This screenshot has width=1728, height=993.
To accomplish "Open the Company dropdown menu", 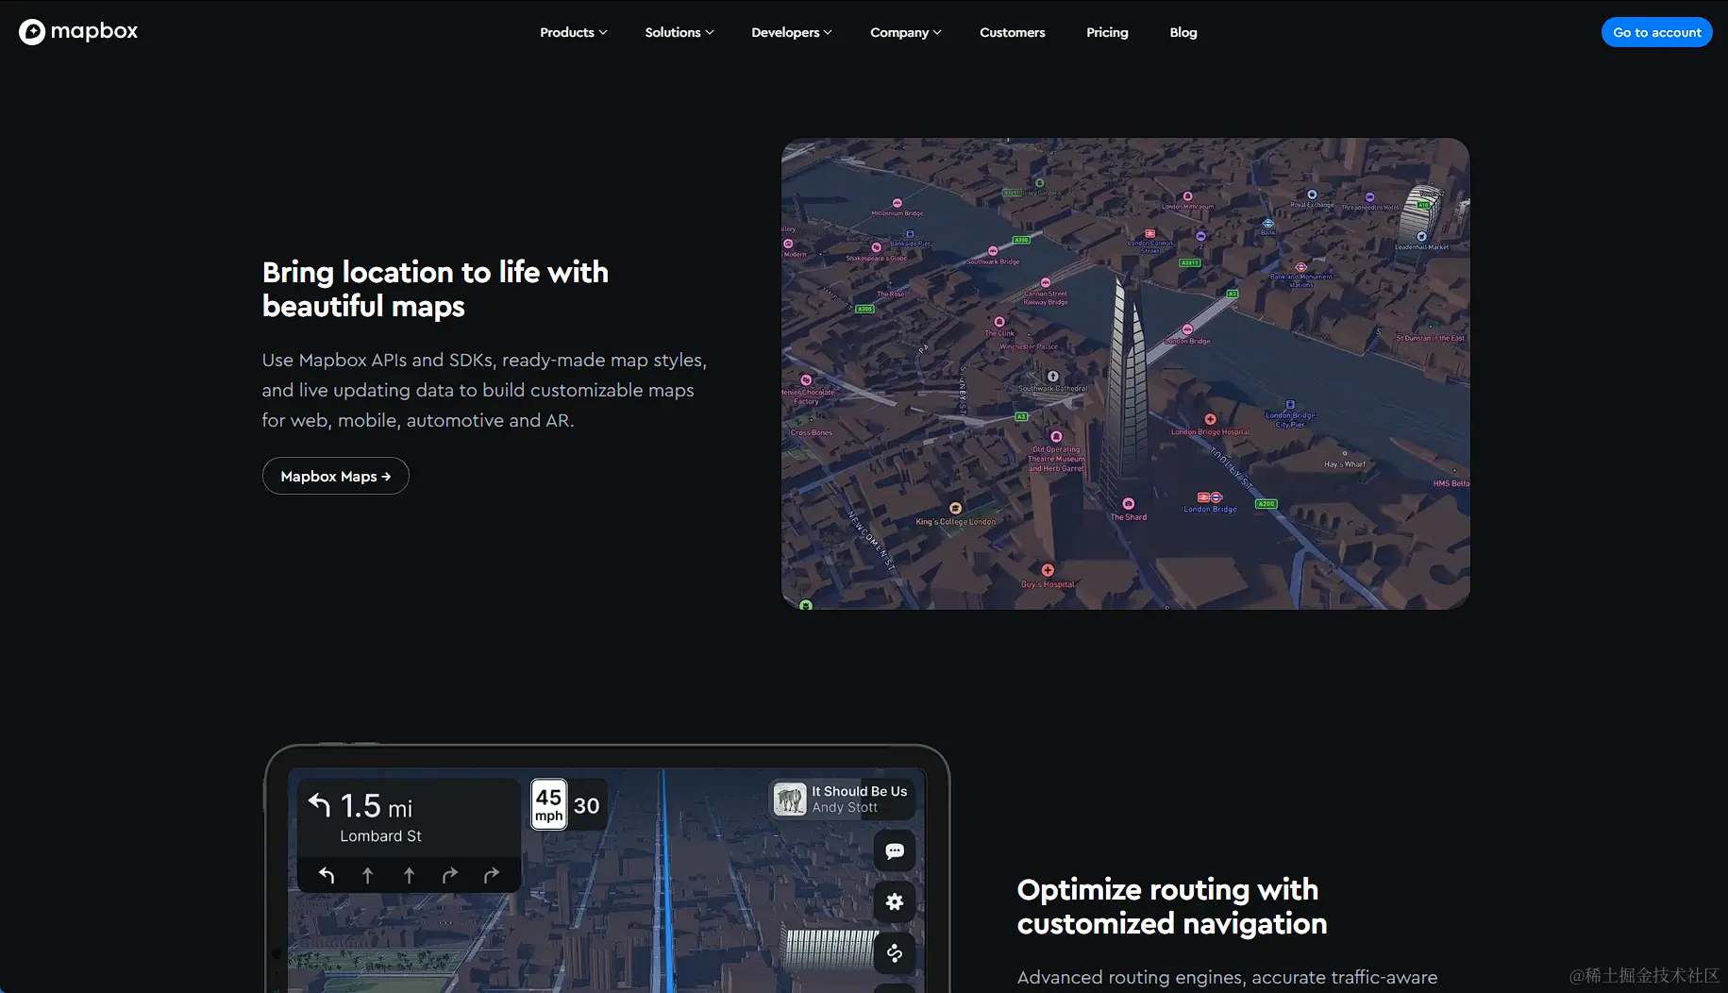I will (905, 32).
